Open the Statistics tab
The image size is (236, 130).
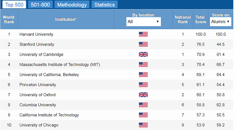(105, 4)
